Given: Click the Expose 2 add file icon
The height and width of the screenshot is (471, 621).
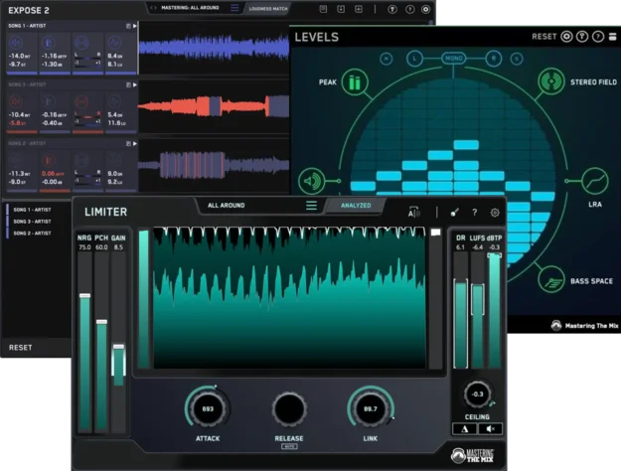Looking at the screenshot, I should click(x=359, y=9).
